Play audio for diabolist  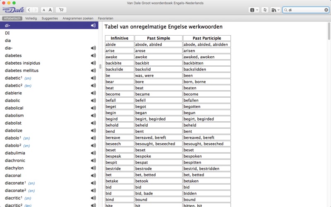(94, 123)
